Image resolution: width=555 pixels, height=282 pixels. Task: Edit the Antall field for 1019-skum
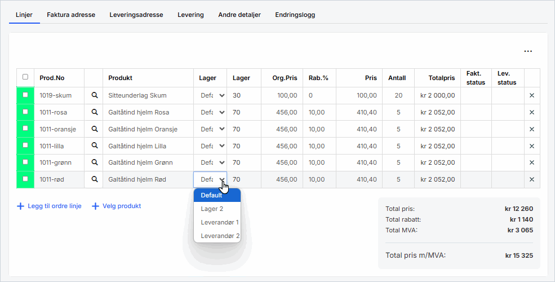398,96
